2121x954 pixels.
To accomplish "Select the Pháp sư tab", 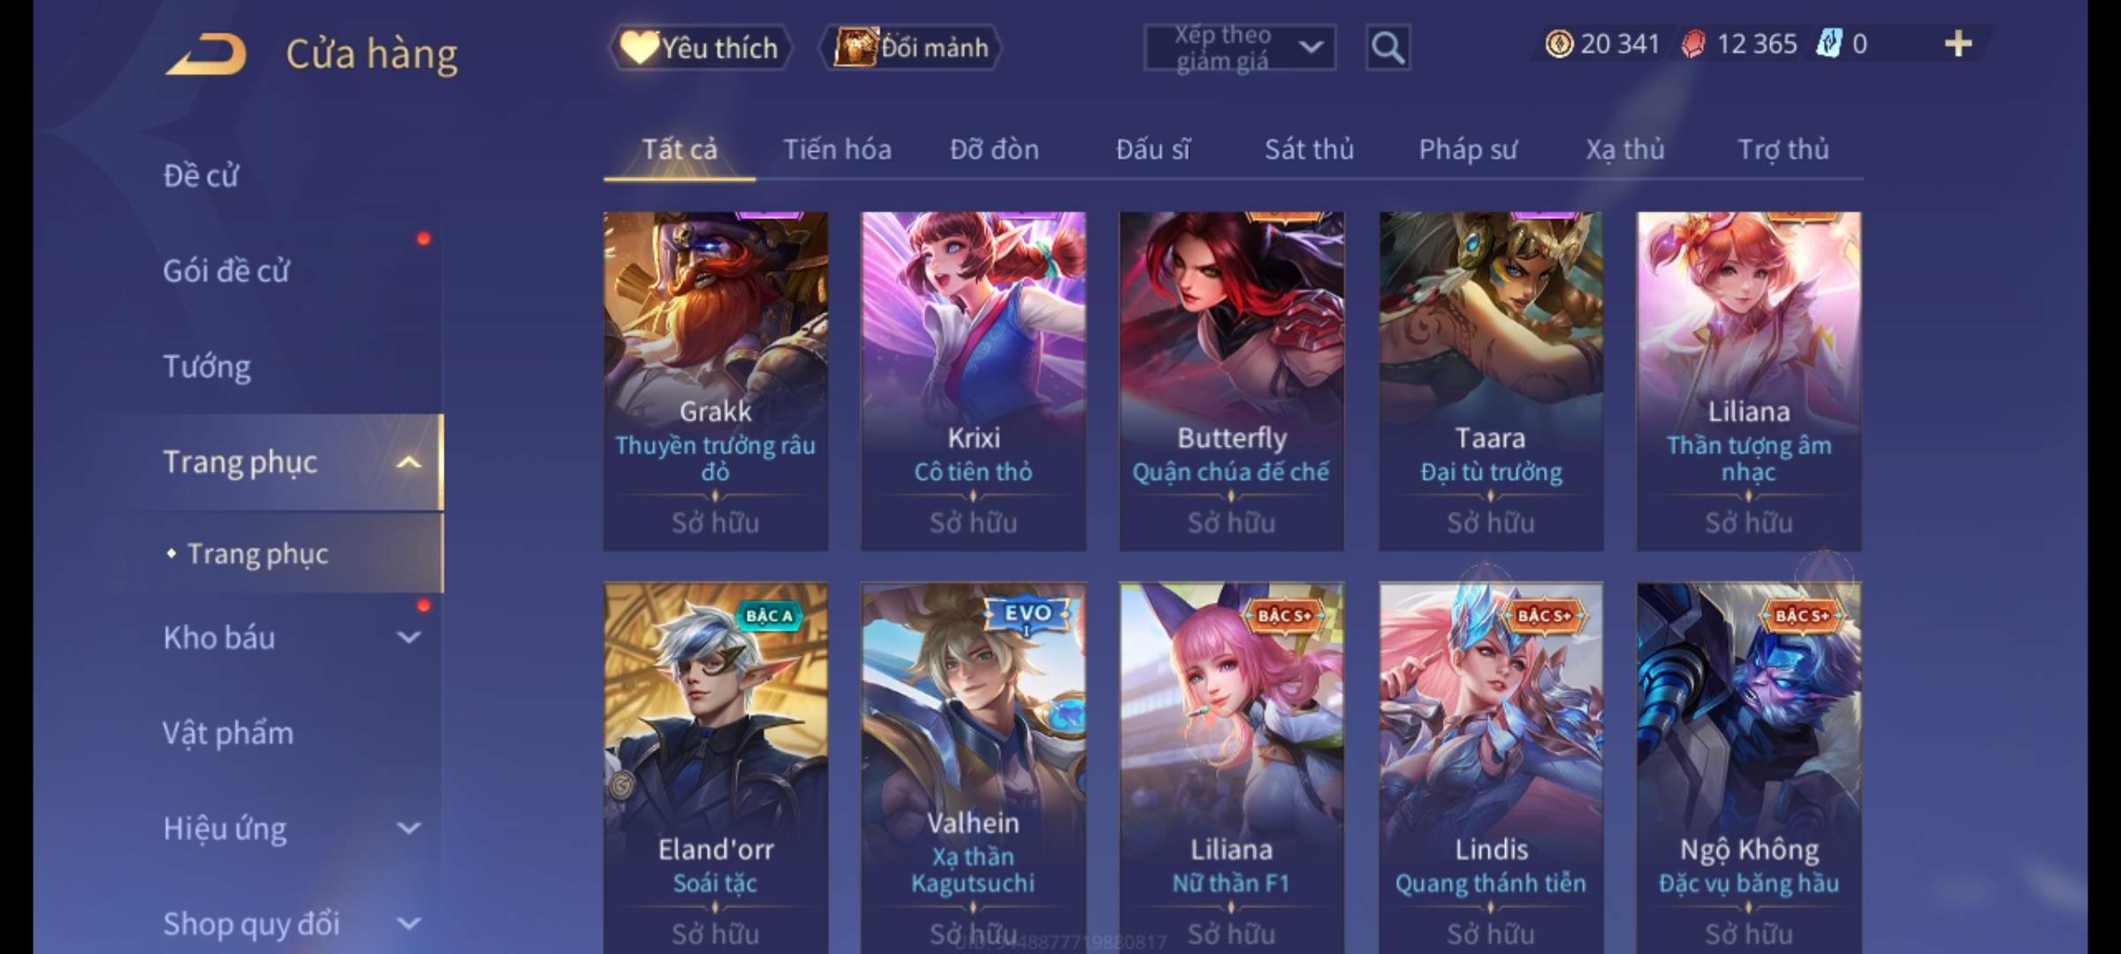I will [x=1467, y=149].
